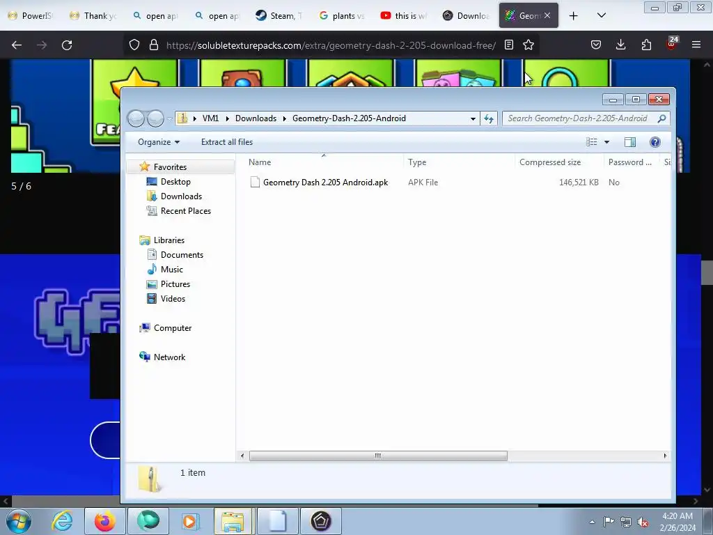Viewport: 713px width, 535px height.
Task: Click the VM1 breadcrumb in Explorer address bar
Action: tap(210, 118)
